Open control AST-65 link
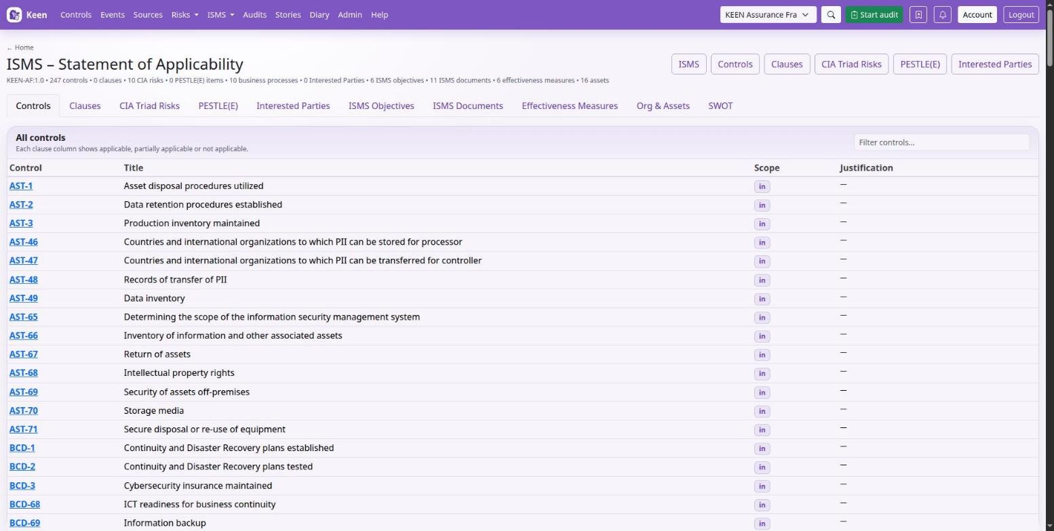This screenshot has width=1054, height=531. 24,317
